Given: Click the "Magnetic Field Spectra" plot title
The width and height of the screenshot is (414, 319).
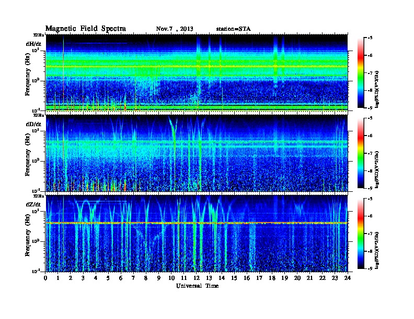Looking at the screenshot, I should tap(86, 29).
